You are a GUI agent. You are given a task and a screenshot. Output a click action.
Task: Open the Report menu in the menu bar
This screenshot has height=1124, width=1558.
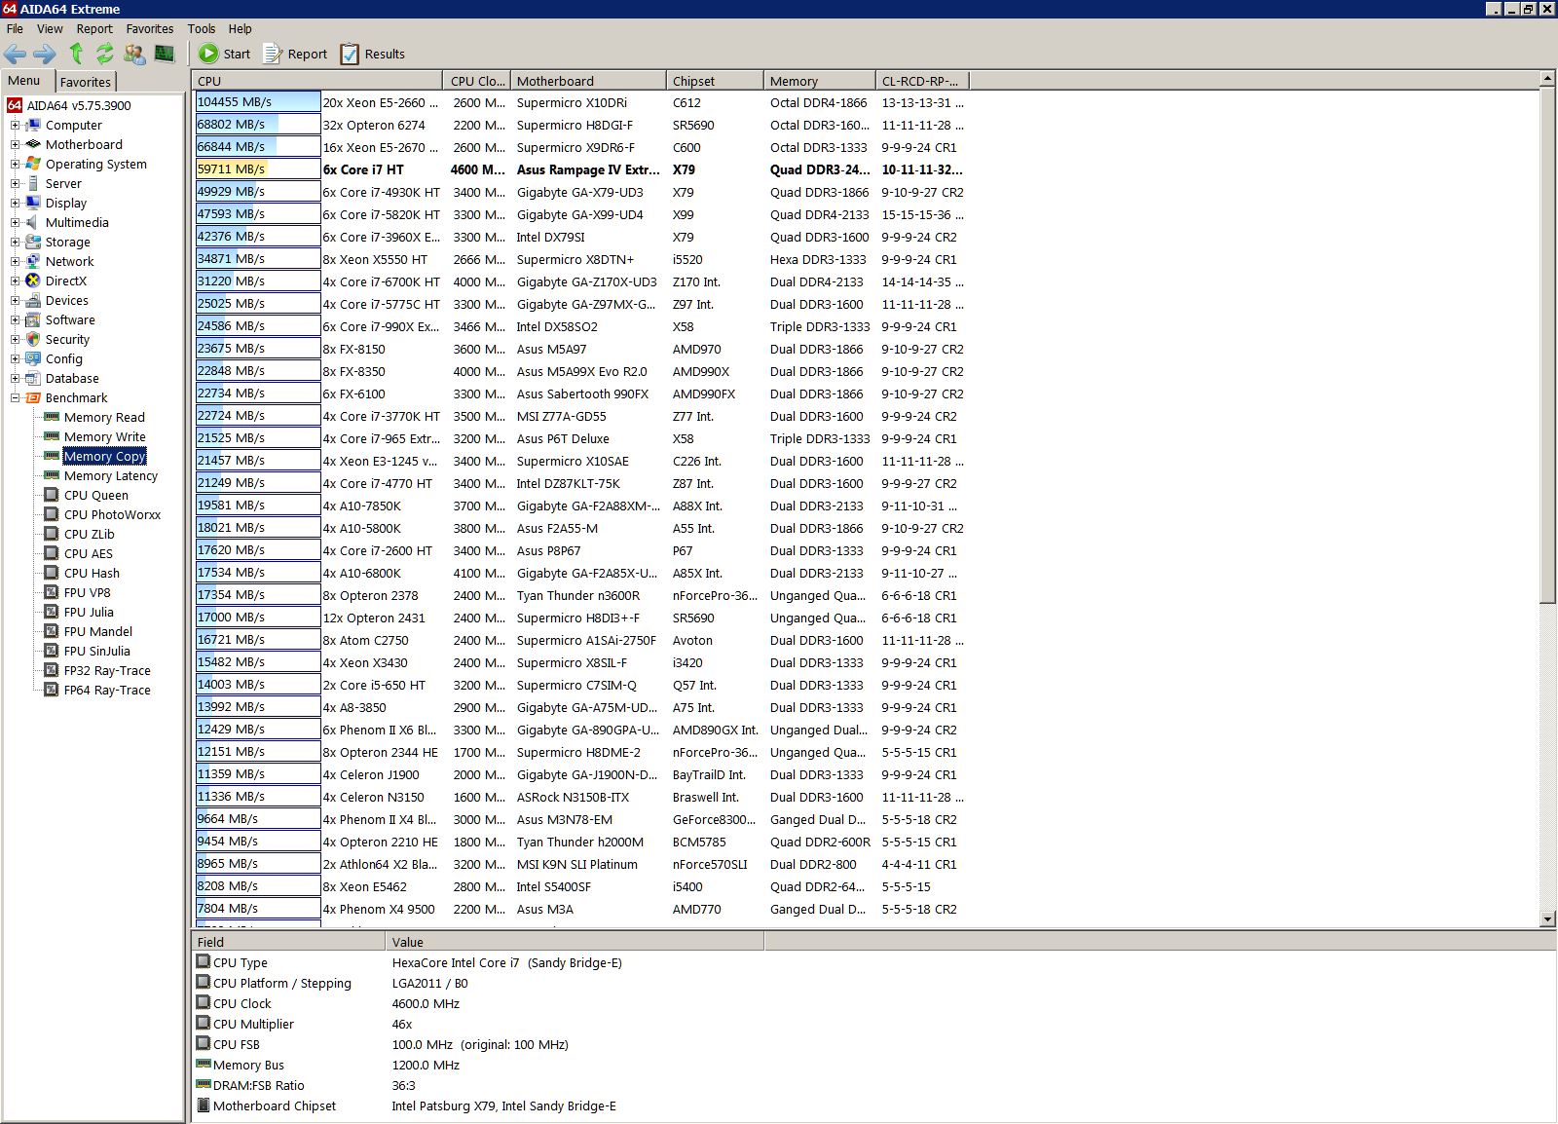click(x=94, y=28)
